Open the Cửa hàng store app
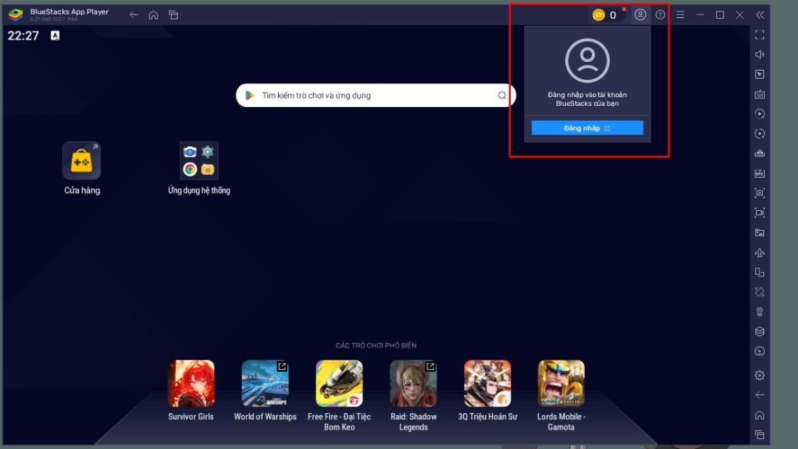This screenshot has height=449, width=798. (82, 160)
